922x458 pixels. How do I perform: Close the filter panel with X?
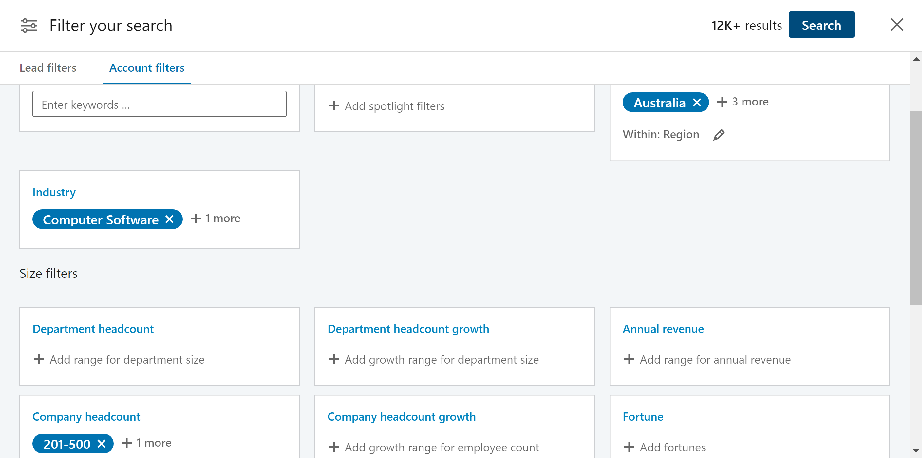[896, 25]
